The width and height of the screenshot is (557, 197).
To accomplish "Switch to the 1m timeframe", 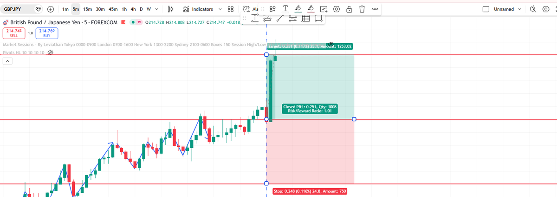I will coord(65,9).
